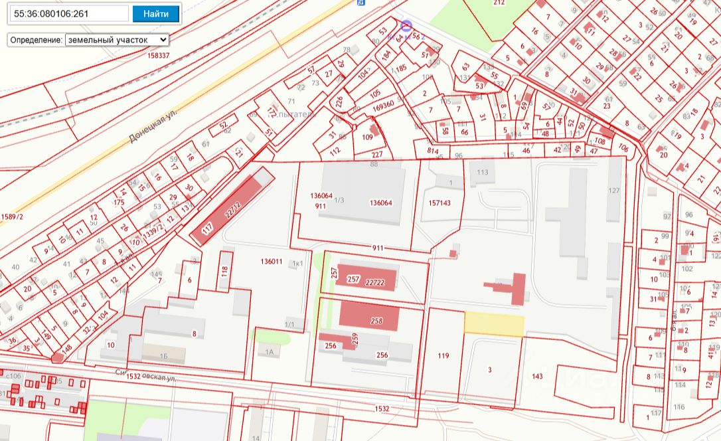Select parcel labeled 169360
Viewport: 721px width, 441px height.
pyautogui.click(x=383, y=105)
